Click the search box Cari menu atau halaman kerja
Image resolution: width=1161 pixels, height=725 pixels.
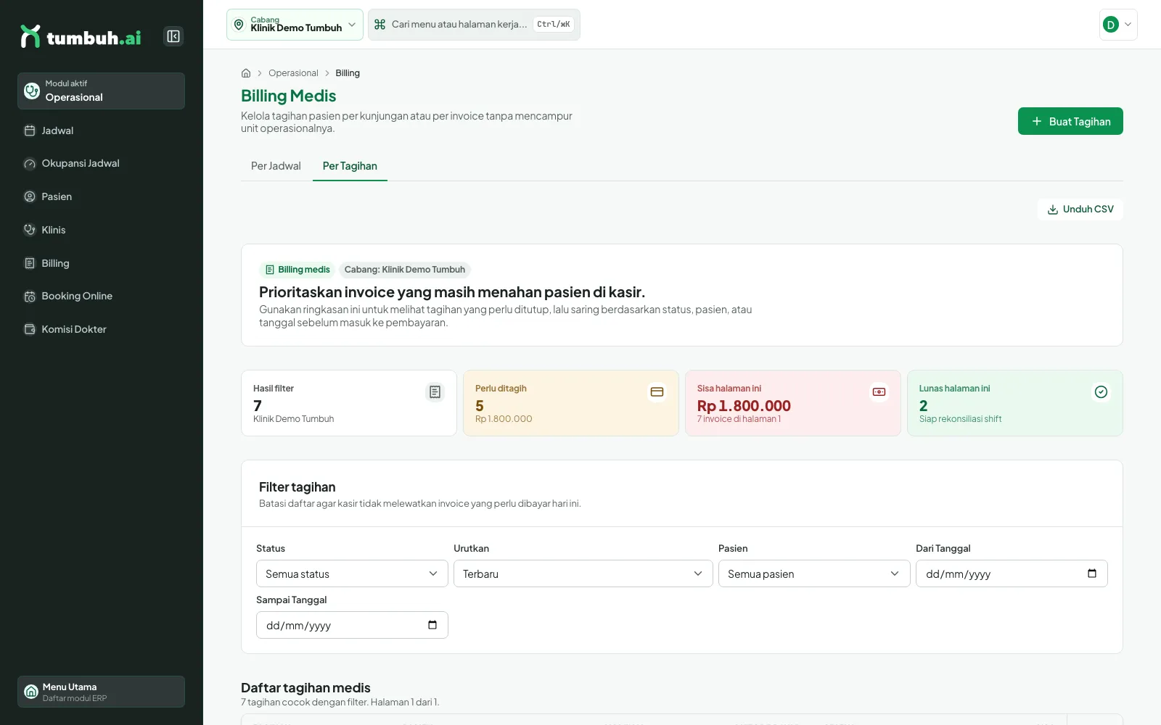[x=474, y=25]
